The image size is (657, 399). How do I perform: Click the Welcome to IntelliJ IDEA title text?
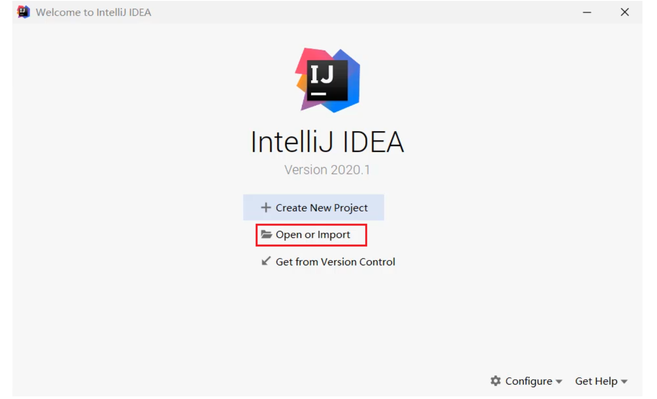tap(93, 12)
